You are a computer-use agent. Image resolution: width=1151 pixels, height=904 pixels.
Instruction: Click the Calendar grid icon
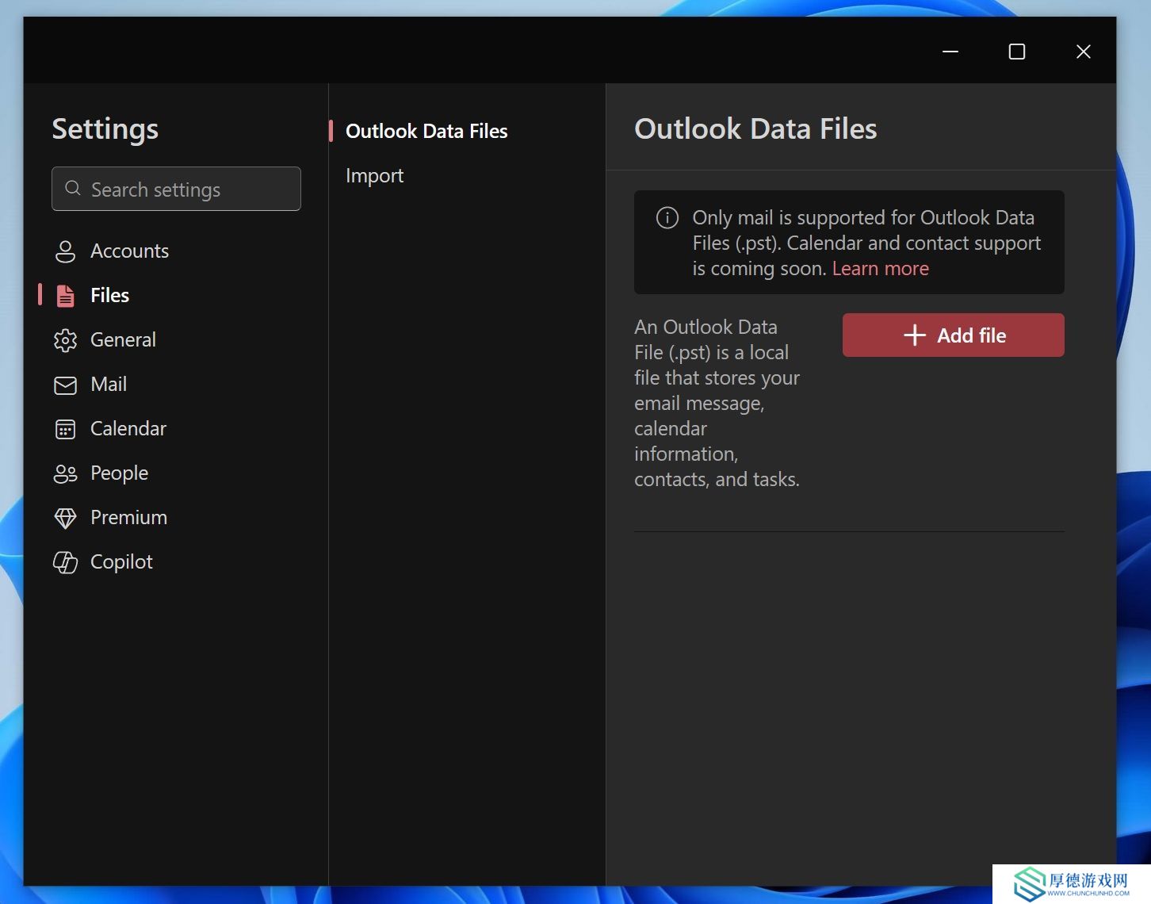click(x=65, y=429)
